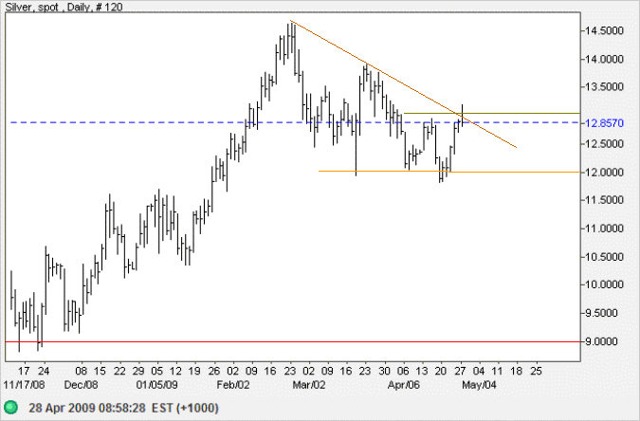The height and width of the screenshot is (421, 640).
Task: Click the day tick label 18 after May/04
Action: [x=517, y=371]
